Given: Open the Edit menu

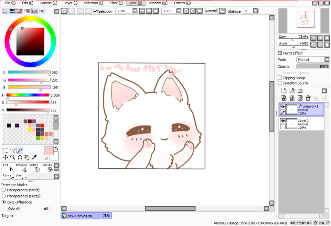Looking at the screenshot, I should [x=27, y=3].
